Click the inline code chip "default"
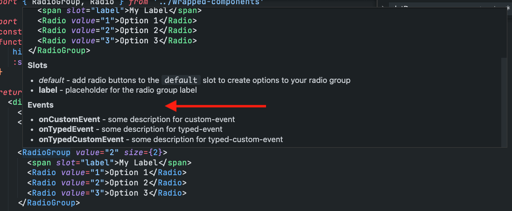 (181, 80)
